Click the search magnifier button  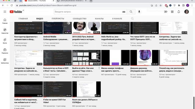click(x=131, y=12)
